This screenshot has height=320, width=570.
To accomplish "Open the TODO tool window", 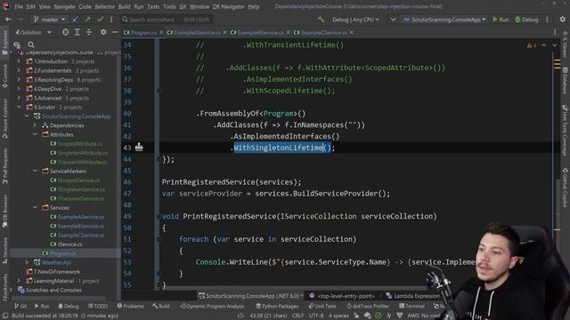I will click(98, 306).
